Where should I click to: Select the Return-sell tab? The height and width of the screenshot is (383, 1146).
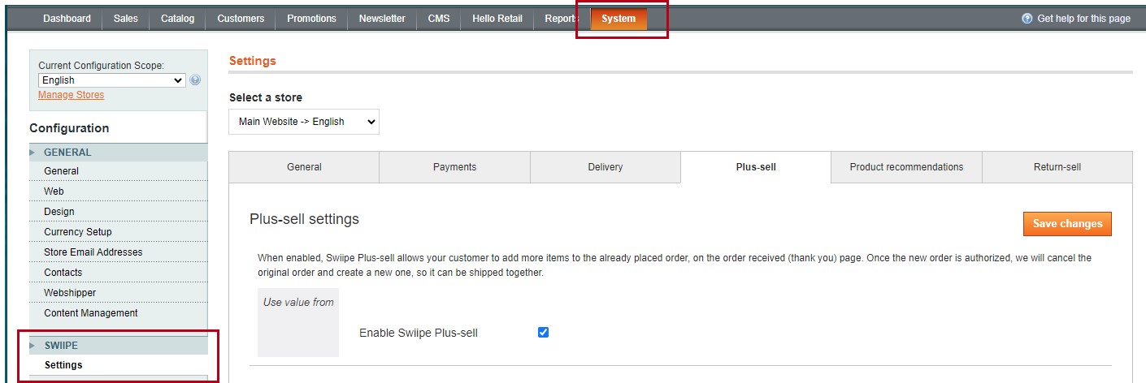(x=1057, y=167)
